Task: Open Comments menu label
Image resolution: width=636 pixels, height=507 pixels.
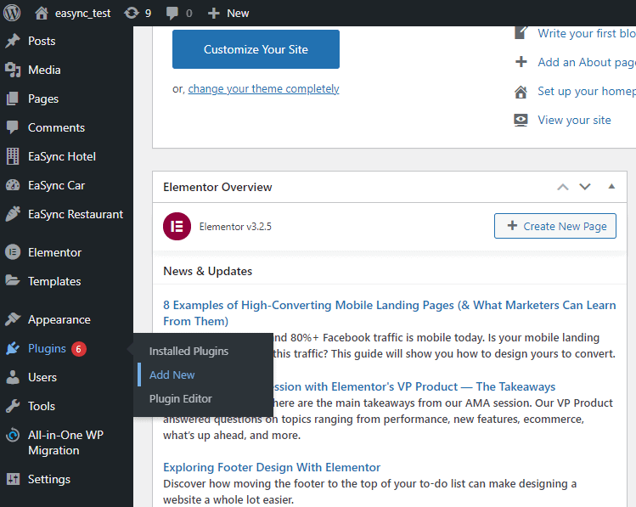Action: (x=56, y=127)
